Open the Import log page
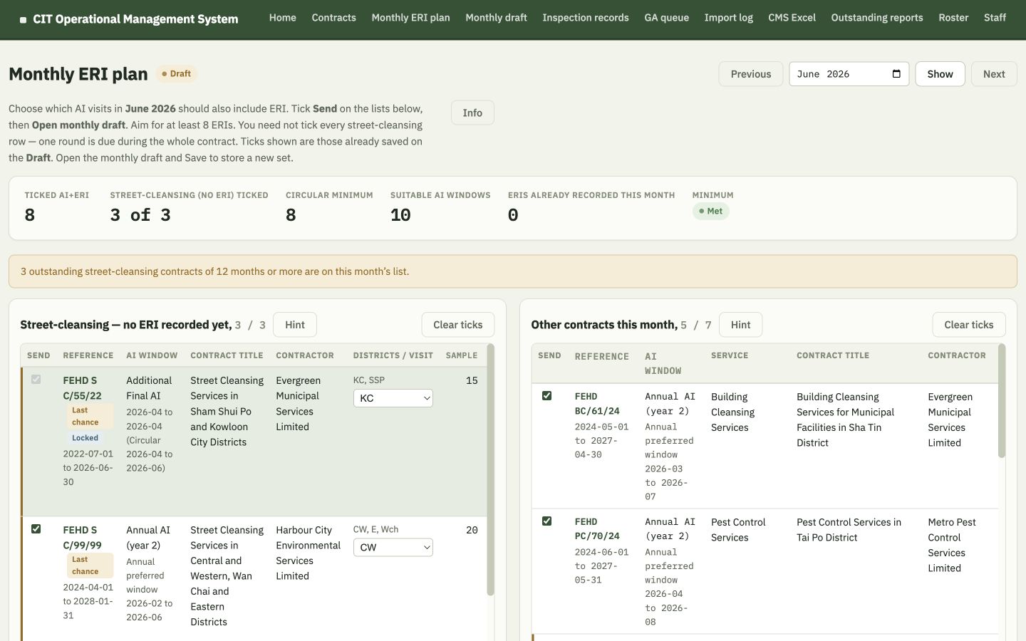The width and height of the screenshot is (1026, 641). pyautogui.click(x=728, y=18)
